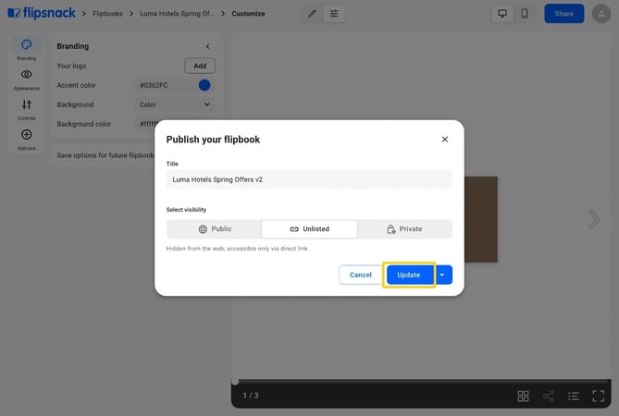Click the 1 / 3 page indicator
The width and height of the screenshot is (619, 416).
pyautogui.click(x=251, y=396)
